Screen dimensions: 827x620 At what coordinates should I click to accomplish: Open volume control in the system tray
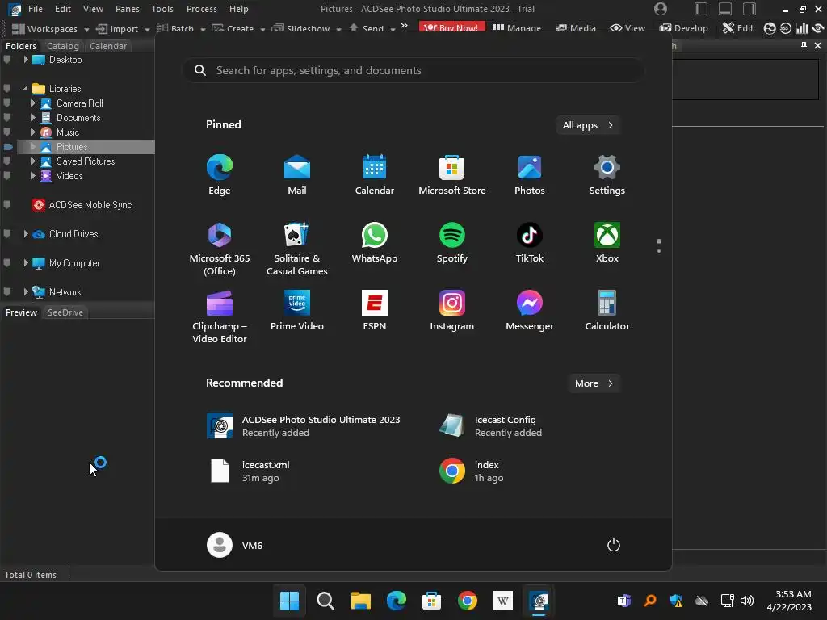point(747,601)
